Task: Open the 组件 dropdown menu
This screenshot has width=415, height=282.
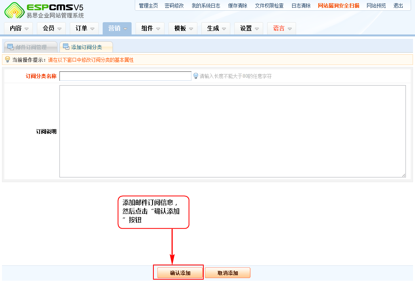Action: point(150,28)
